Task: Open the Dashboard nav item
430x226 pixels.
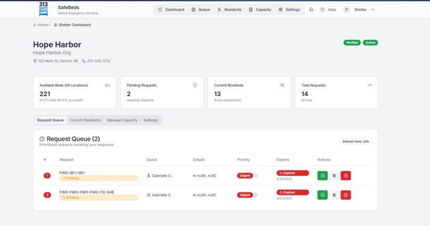Action: coord(171,10)
